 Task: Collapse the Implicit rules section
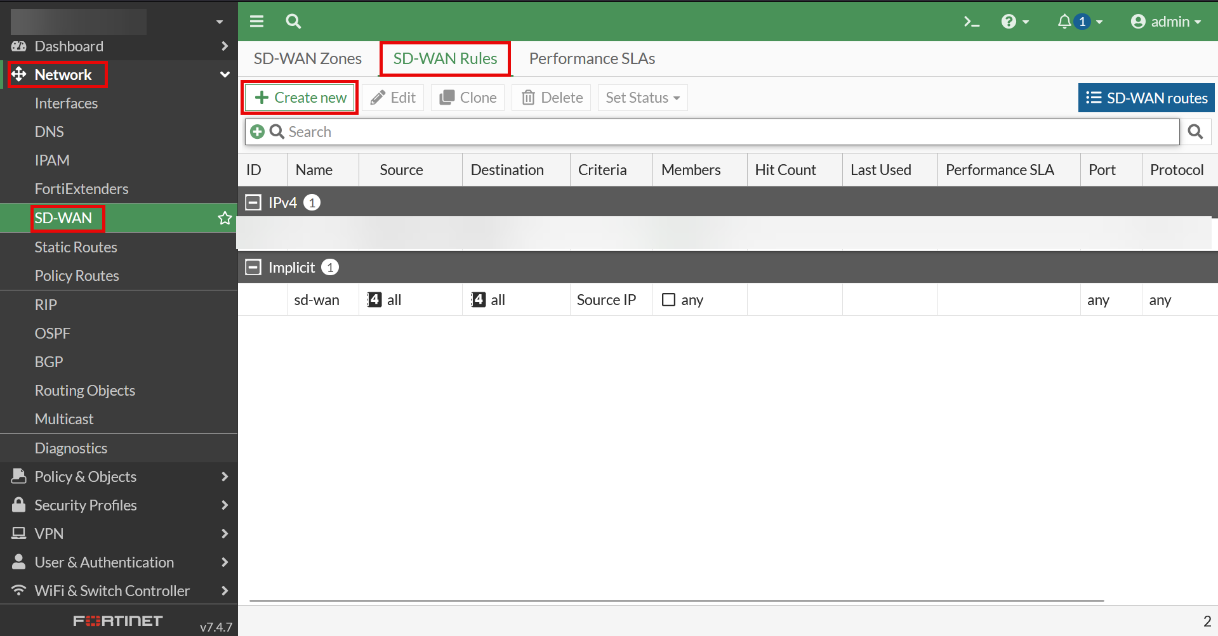tap(253, 268)
